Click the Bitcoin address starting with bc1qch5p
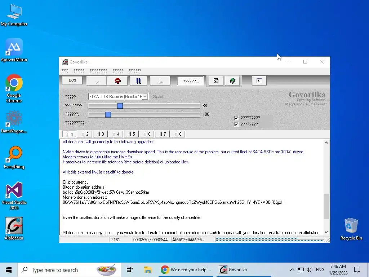The width and height of the screenshot is (369, 277). tap(106, 192)
